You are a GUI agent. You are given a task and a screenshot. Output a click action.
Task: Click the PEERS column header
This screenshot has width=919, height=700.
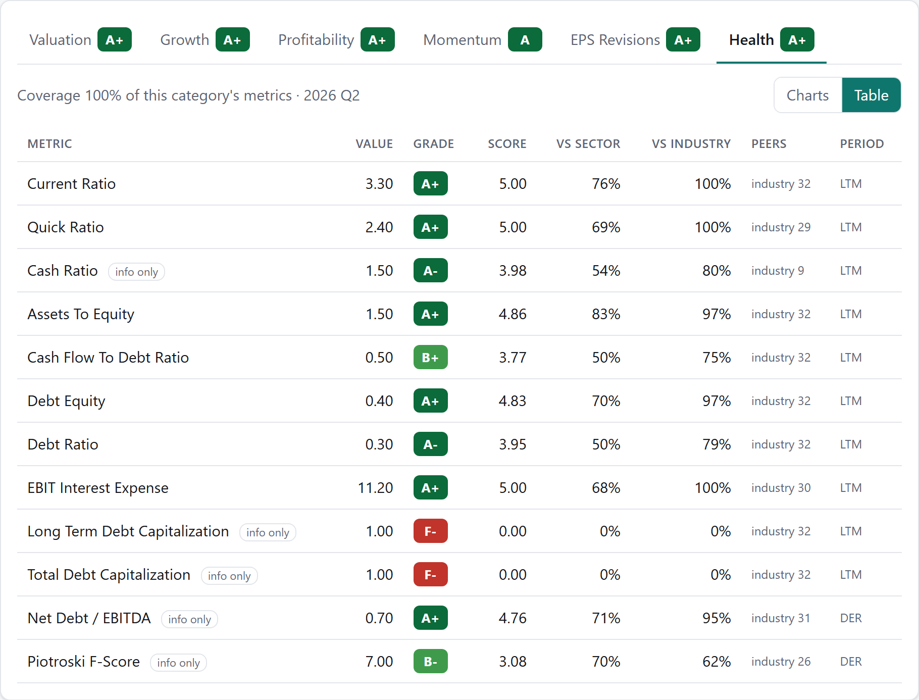pyautogui.click(x=769, y=144)
